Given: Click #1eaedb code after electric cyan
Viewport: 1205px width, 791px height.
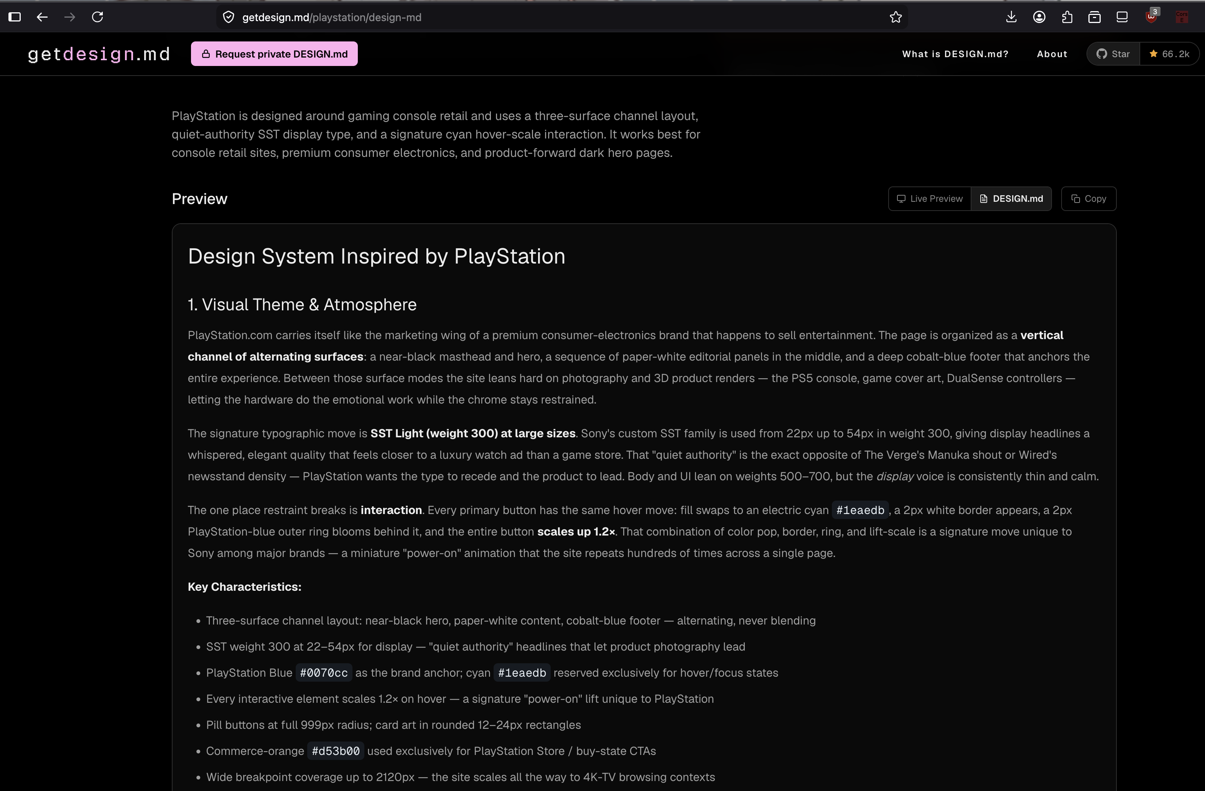Looking at the screenshot, I should (860, 510).
